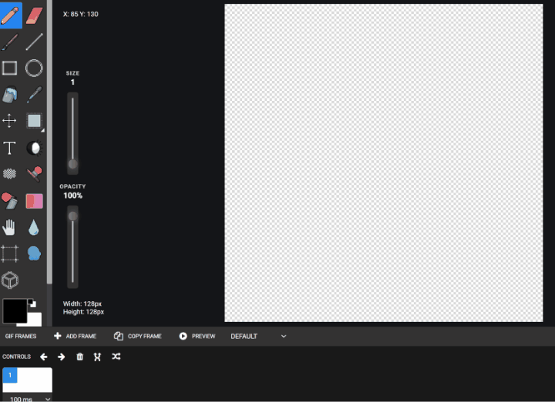Click Copy Frame button
This screenshot has width=555, height=402.
(138, 337)
